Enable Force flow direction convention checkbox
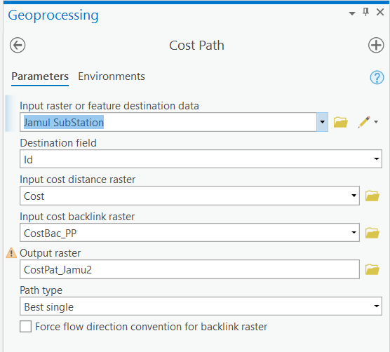 (26, 326)
